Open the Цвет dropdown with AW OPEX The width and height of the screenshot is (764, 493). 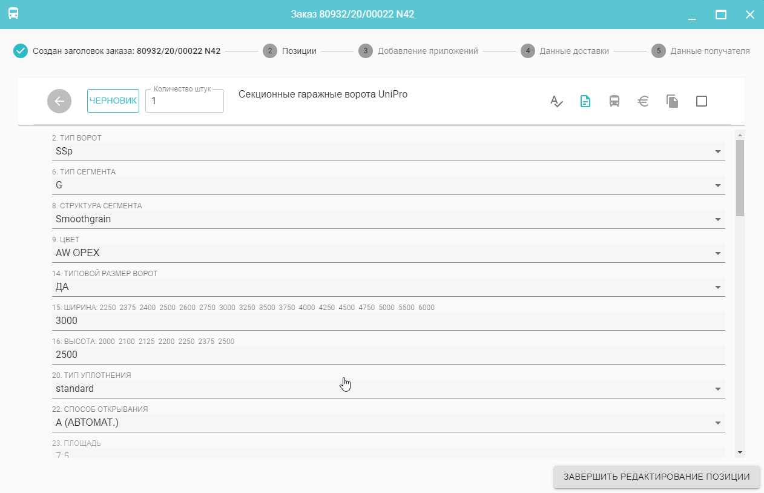coord(717,253)
